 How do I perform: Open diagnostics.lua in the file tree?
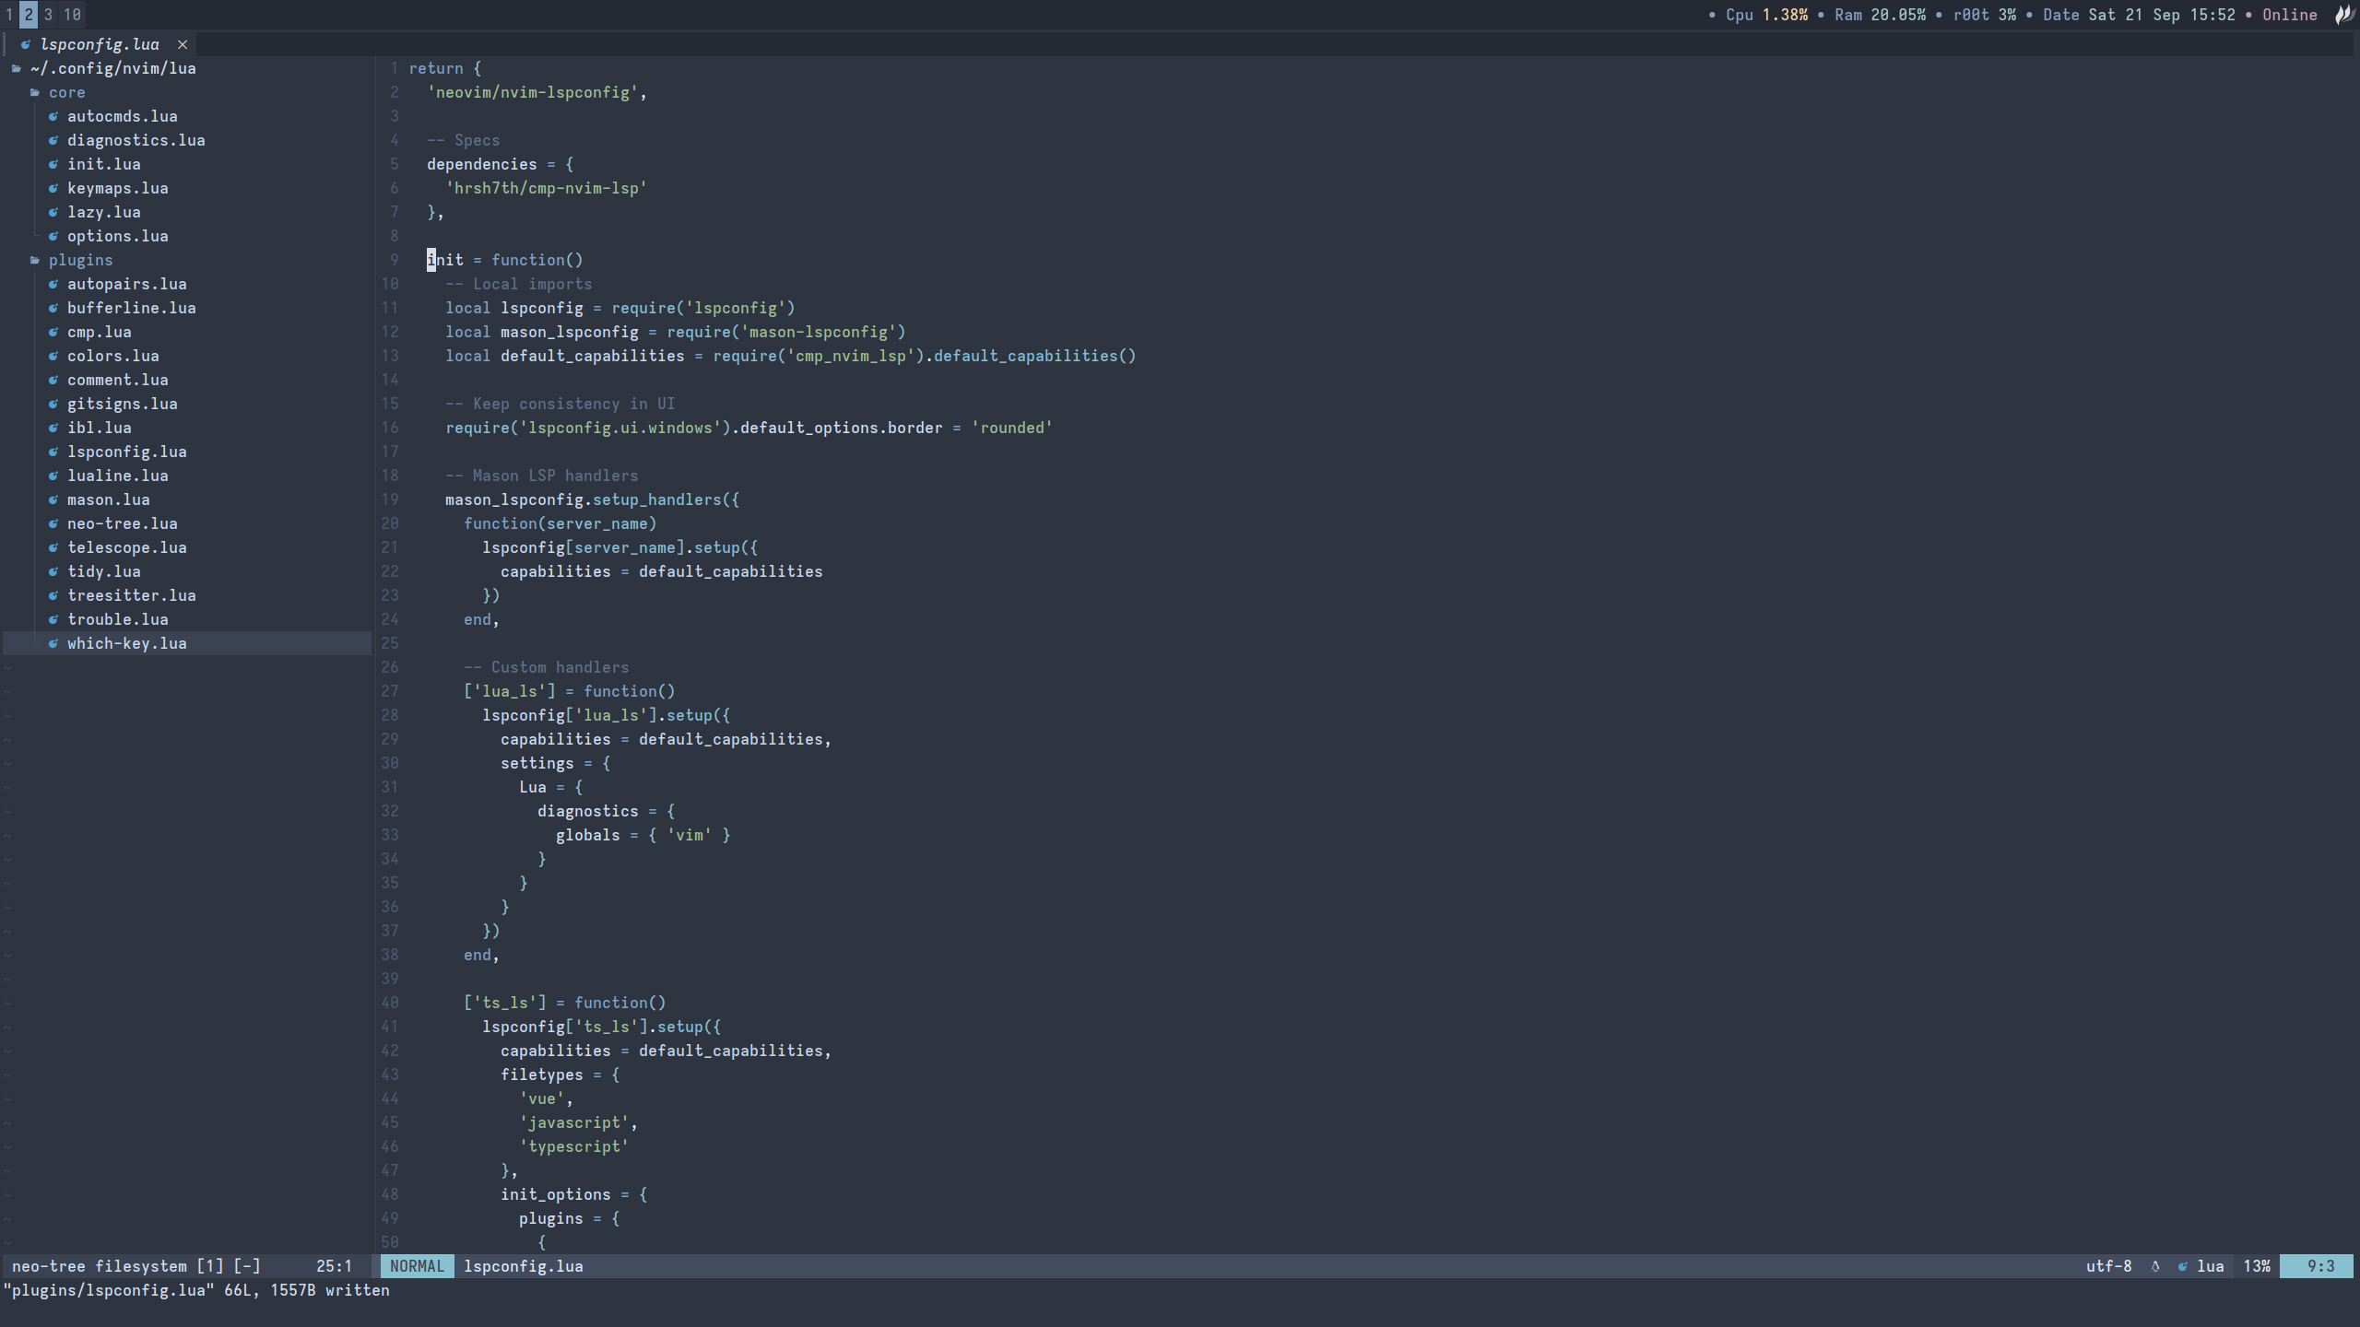(136, 140)
